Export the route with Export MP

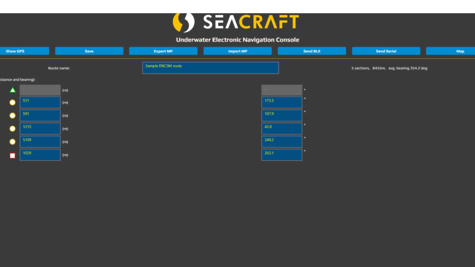click(163, 51)
